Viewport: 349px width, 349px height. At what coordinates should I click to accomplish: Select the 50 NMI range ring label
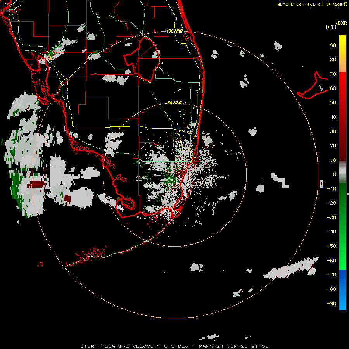tap(174, 103)
